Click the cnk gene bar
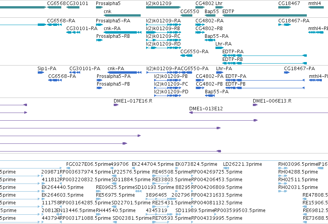 click(x=122, y=15)
